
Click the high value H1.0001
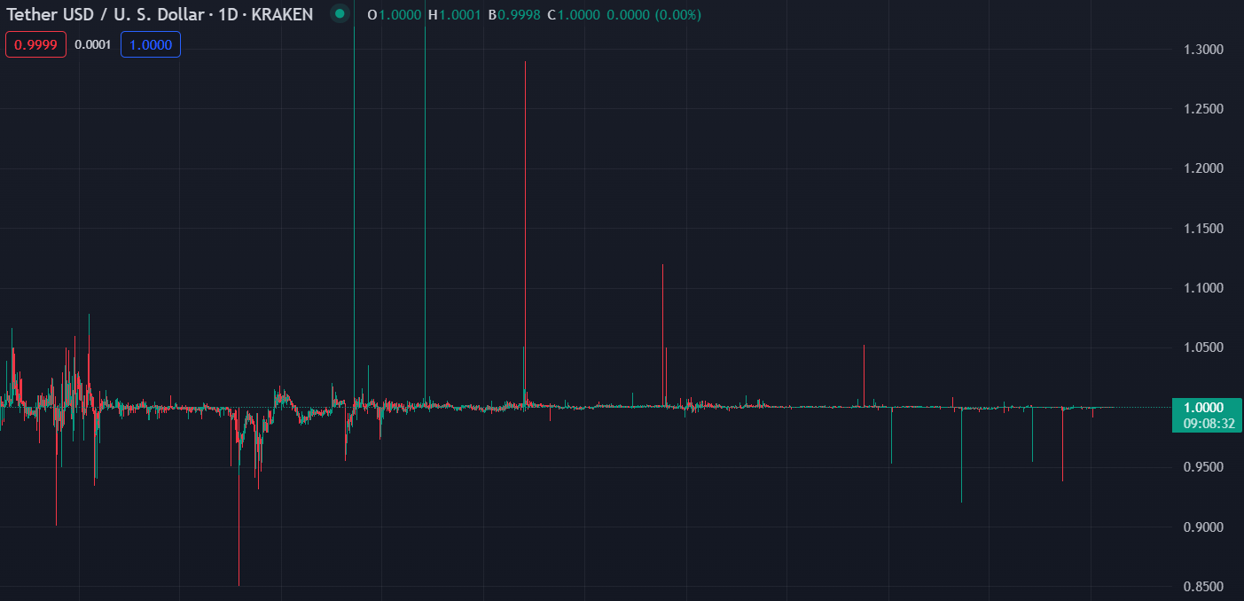pyautogui.click(x=454, y=15)
